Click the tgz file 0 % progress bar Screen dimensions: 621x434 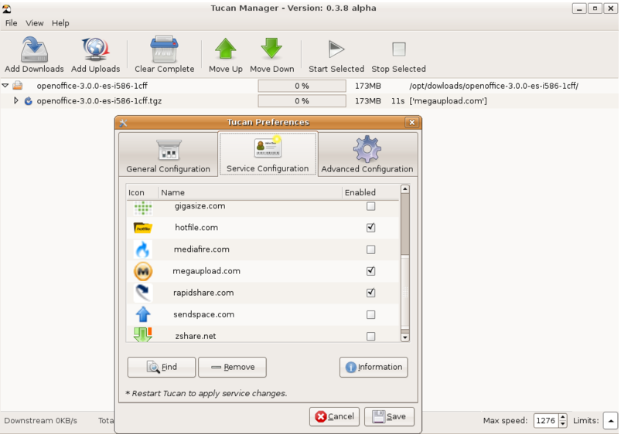(302, 101)
